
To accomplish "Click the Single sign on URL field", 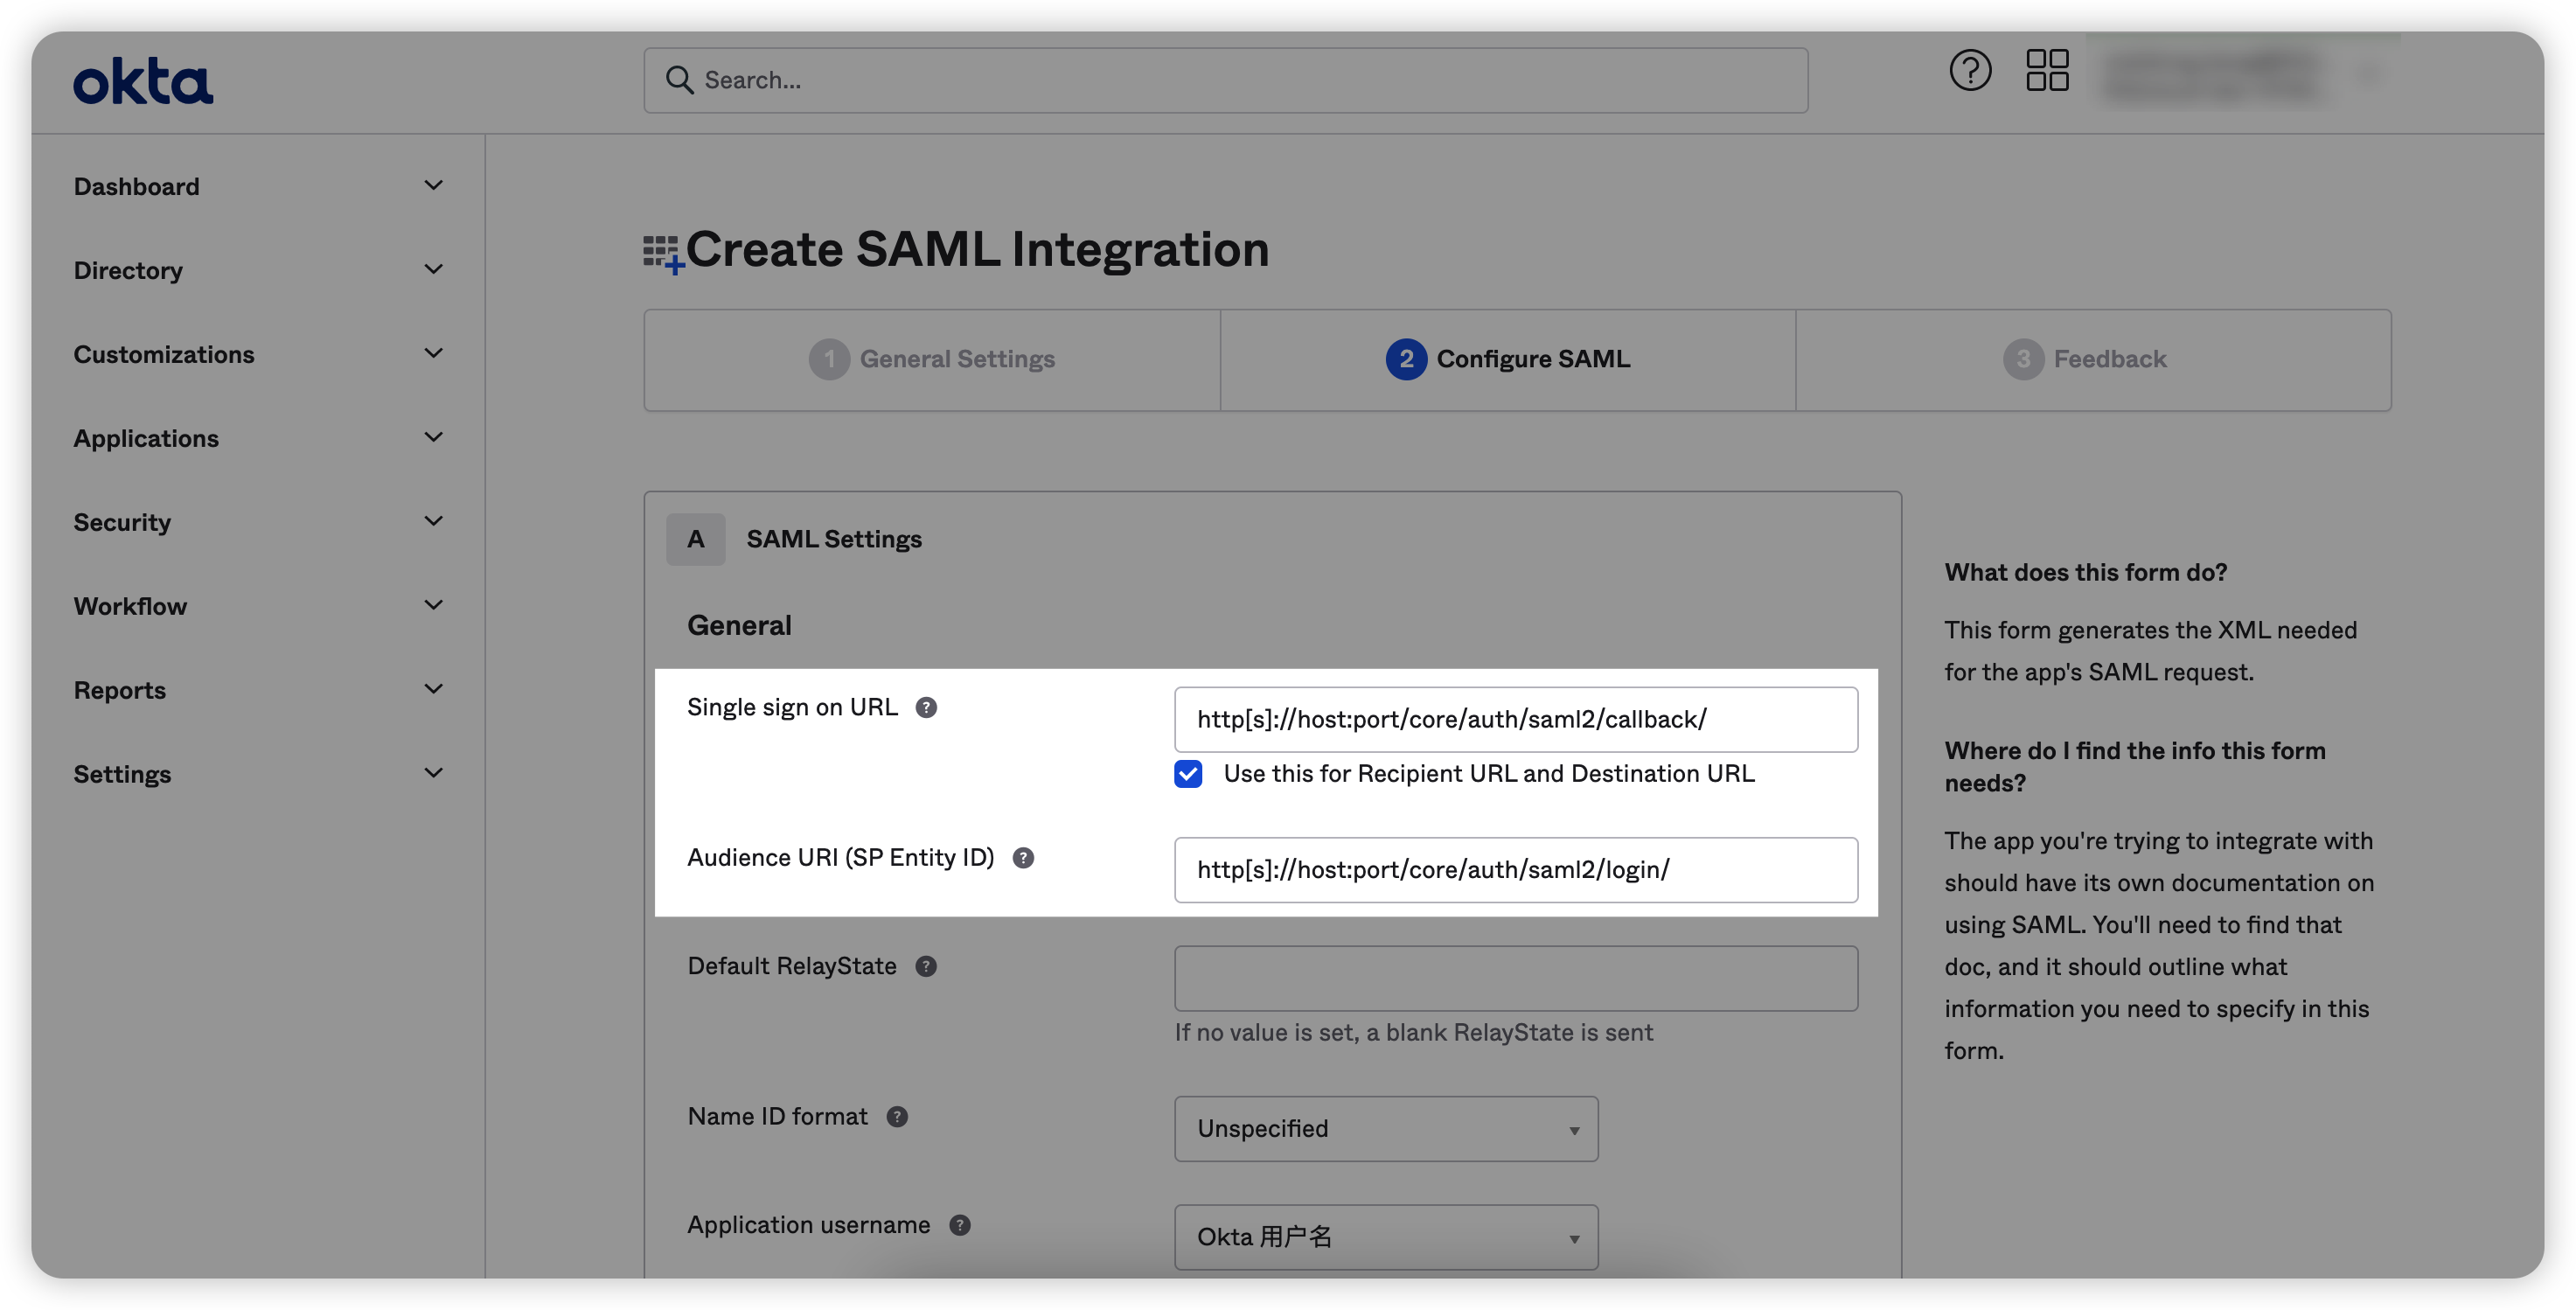I will 1515,720.
